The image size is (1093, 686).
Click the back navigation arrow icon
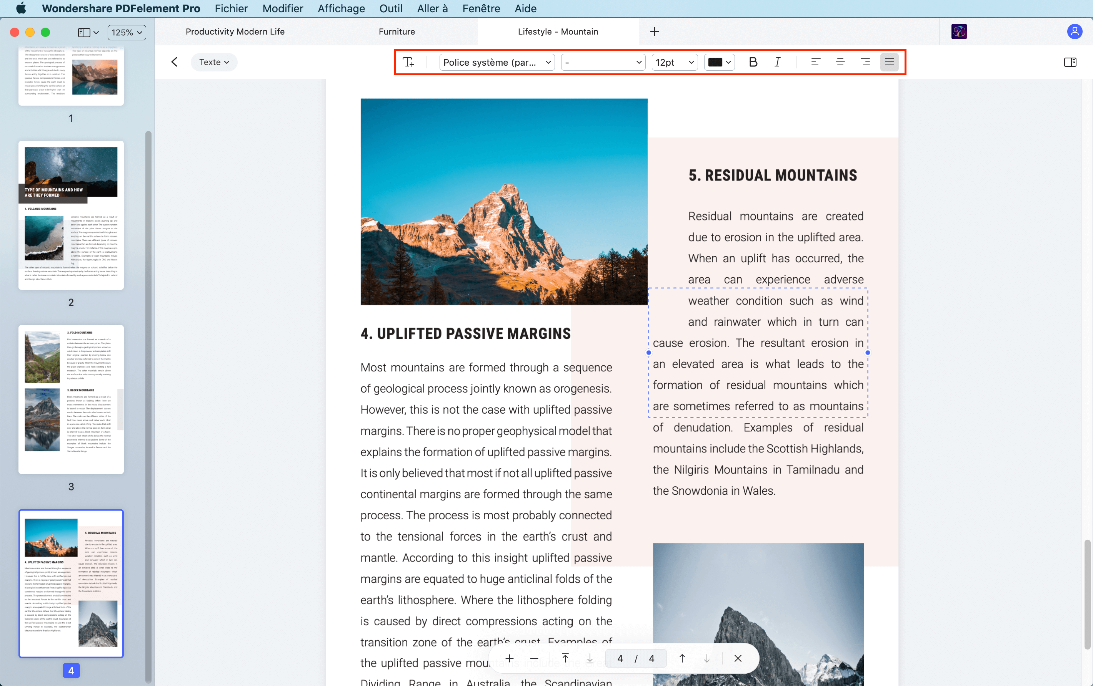(x=174, y=61)
